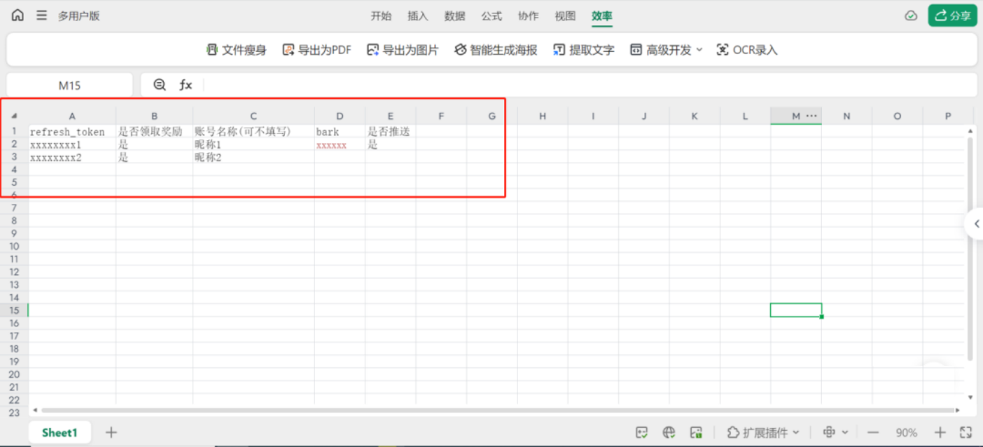Click the select-all corner triangle

[14, 116]
